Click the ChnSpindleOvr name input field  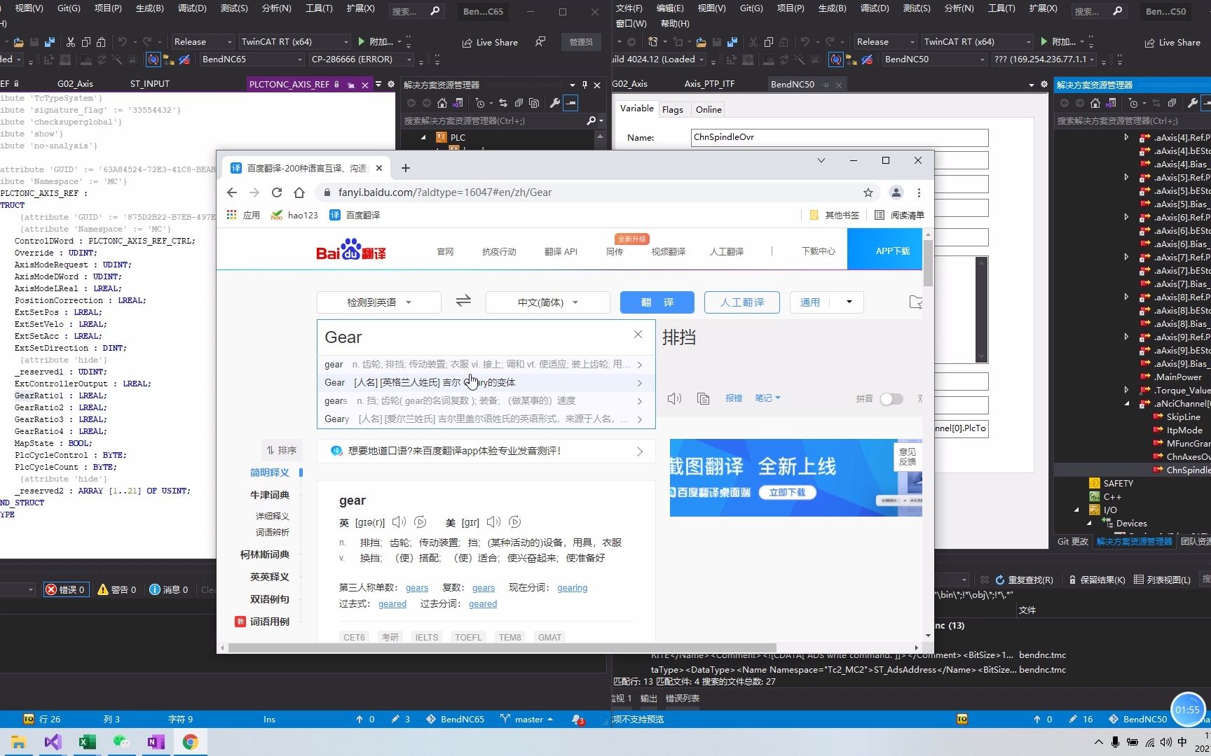click(837, 137)
